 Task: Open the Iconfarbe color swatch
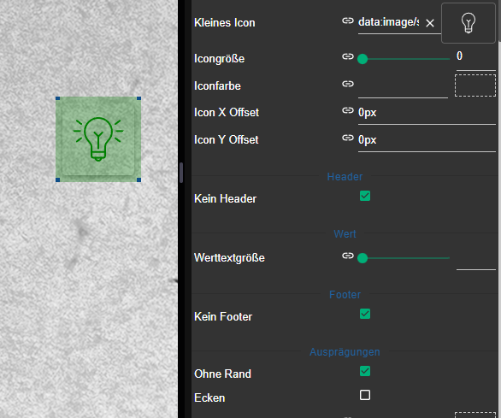(475, 85)
